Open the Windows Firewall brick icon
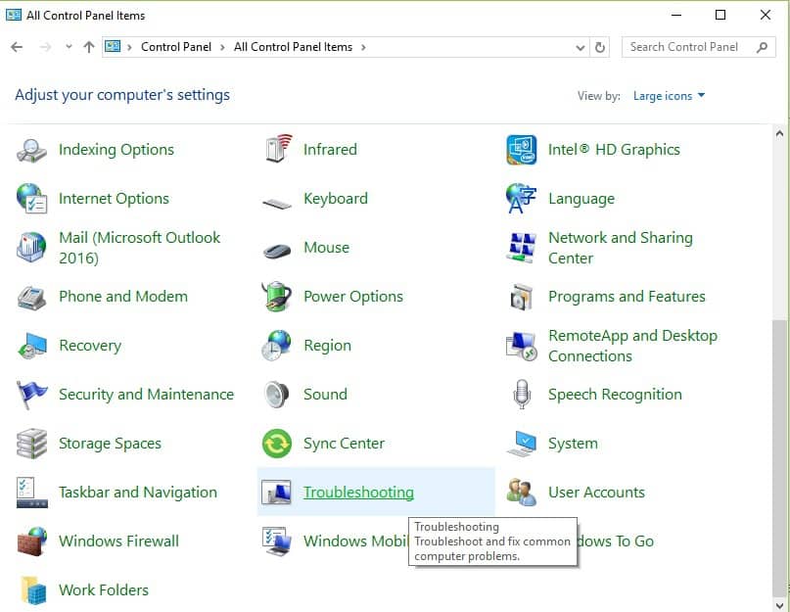Viewport: 790px width, 612px height. click(x=31, y=541)
